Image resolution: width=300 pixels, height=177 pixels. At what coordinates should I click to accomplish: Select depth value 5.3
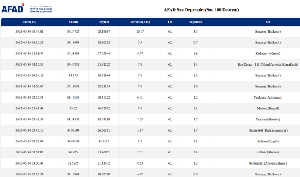coord(140,42)
